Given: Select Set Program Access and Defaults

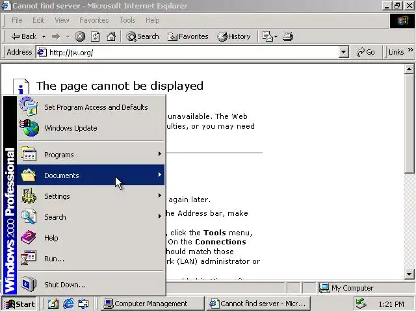Looking at the screenshot, I should 91,107.
